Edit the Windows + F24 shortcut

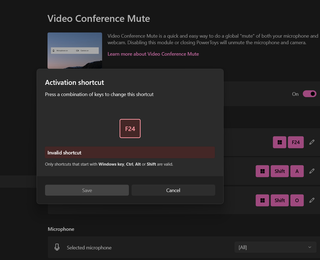pyautogui.click(x=312, y=142)
